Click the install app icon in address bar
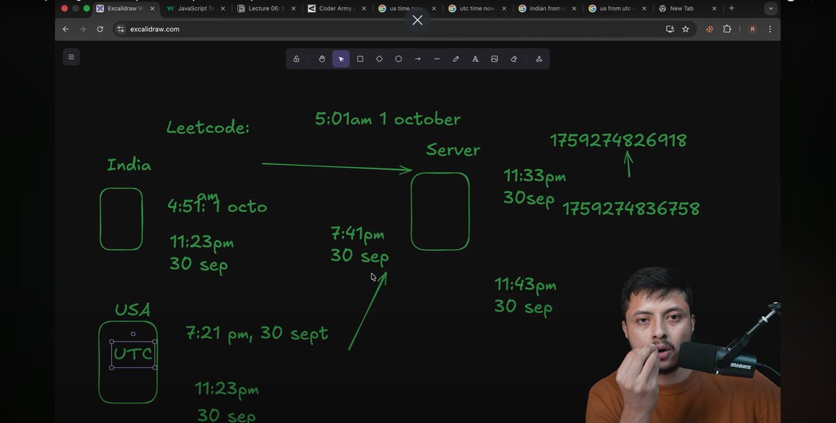 (x=669, y=29)
